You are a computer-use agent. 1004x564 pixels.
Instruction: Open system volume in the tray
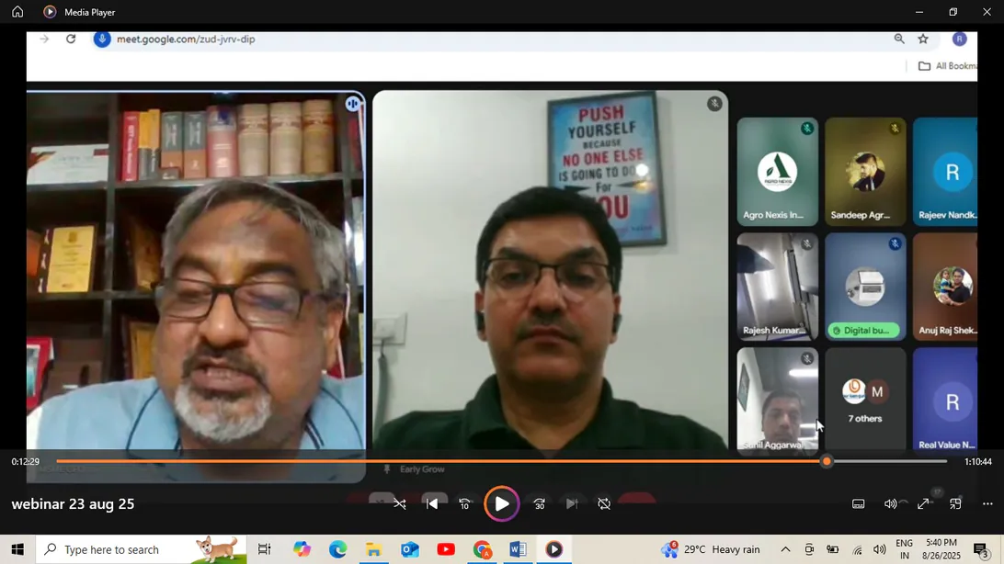[x=880, y=549]
